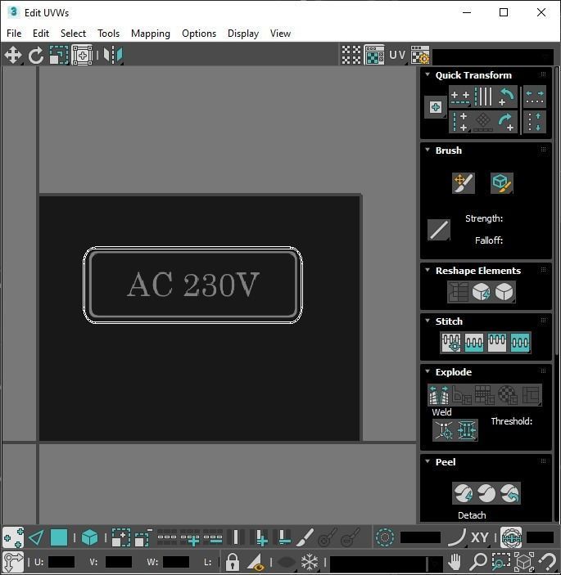The width and height of the screenshot is (561, 575).
Task: Click the U coordinate input field
Action: point(61,562)
